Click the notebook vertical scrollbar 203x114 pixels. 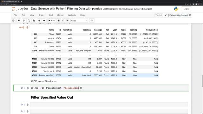(x=202, y=81)
